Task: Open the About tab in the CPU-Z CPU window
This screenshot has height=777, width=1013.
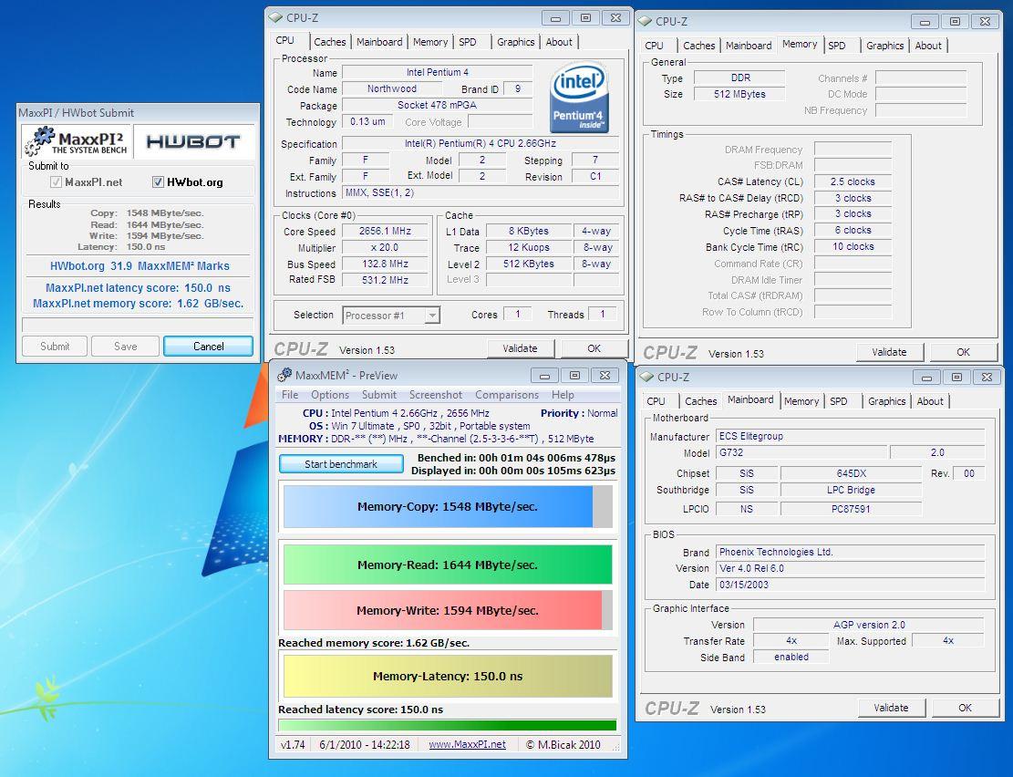Action: coord(559,42)
